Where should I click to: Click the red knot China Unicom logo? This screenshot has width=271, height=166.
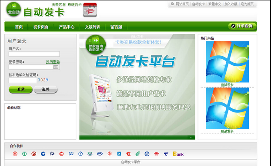[157, 153]
